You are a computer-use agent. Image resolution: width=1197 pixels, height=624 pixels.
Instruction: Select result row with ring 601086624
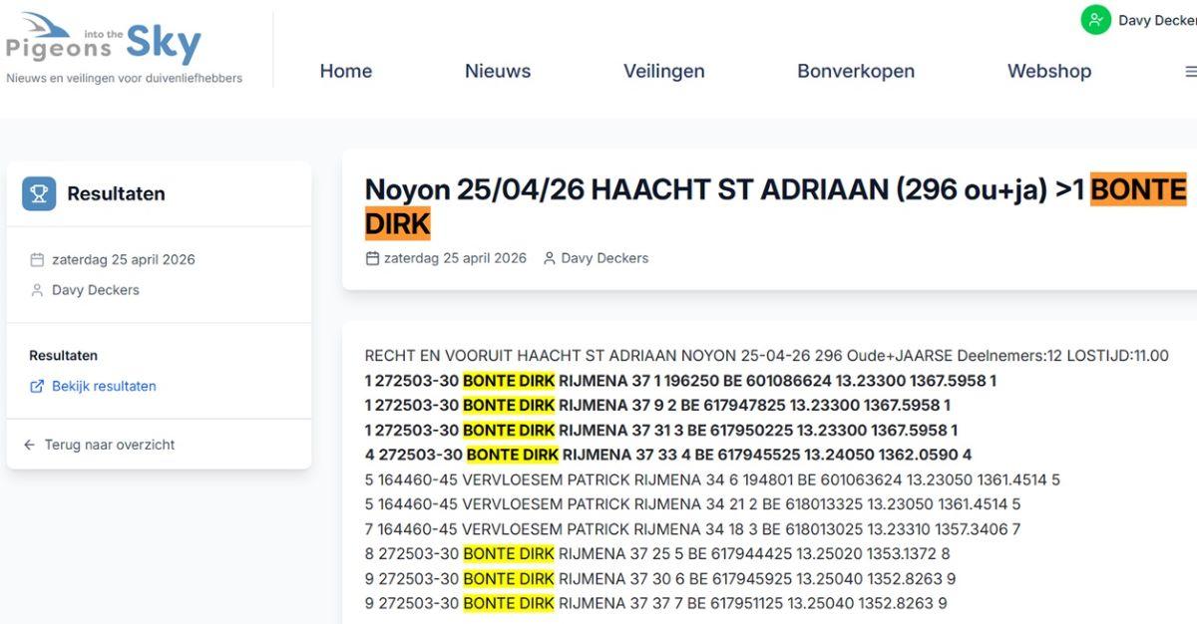(x=680, y=381)
